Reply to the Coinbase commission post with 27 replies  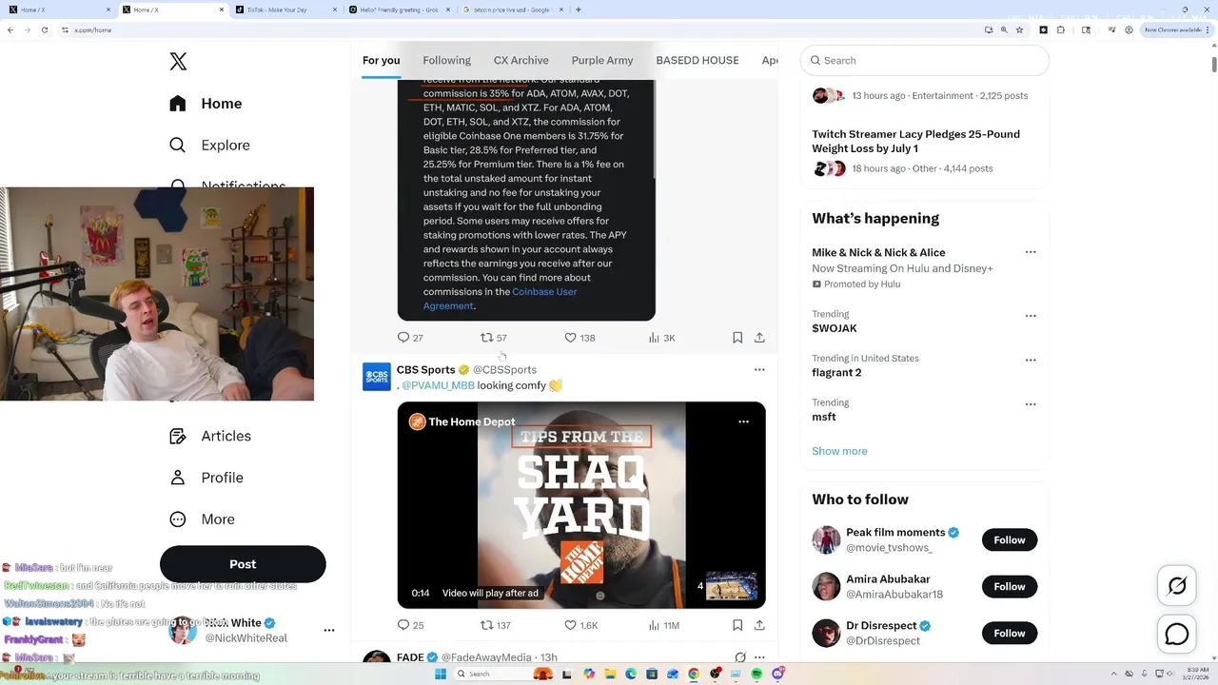tap(410, 338)
